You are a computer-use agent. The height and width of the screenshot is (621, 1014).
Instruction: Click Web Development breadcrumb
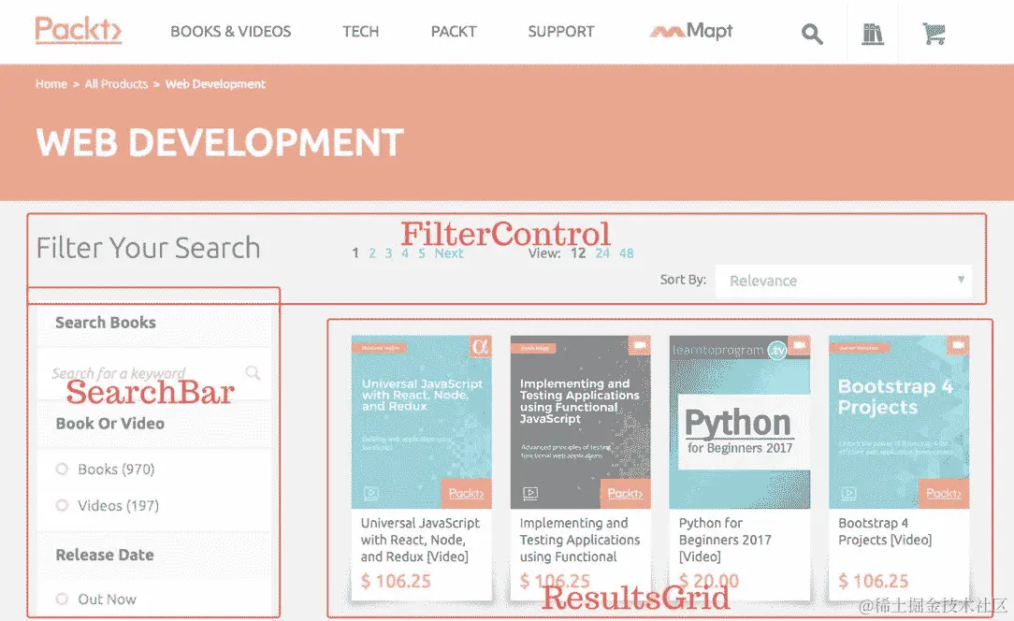pyautogui.click(x=215, y=84)
